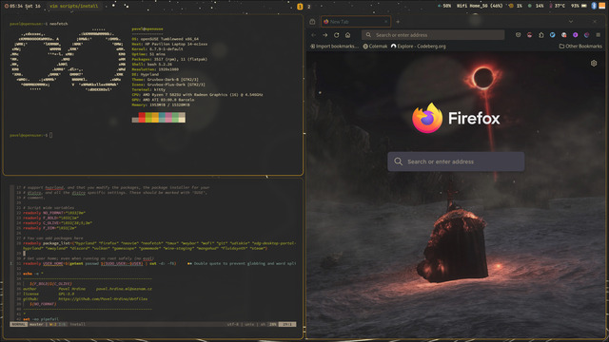The width and height of the screenshot is (609, 342).
Task: Click Import bookmarks in bookmarks bar
Action: (334, 47)
